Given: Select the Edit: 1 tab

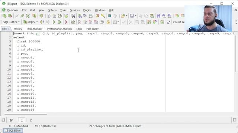Looking at the screenshot, I should pos(6,29).
